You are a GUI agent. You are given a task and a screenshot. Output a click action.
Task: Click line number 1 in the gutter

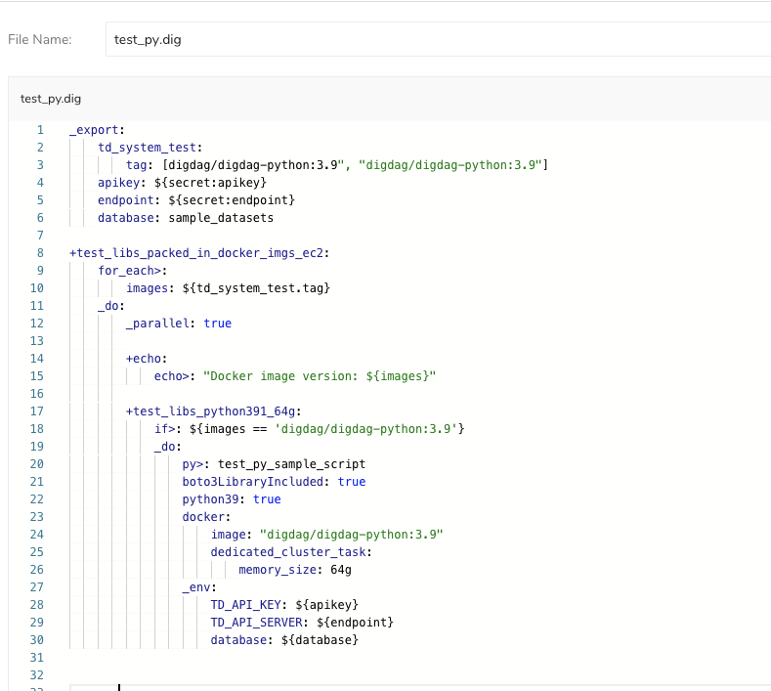tap(40, 130)
